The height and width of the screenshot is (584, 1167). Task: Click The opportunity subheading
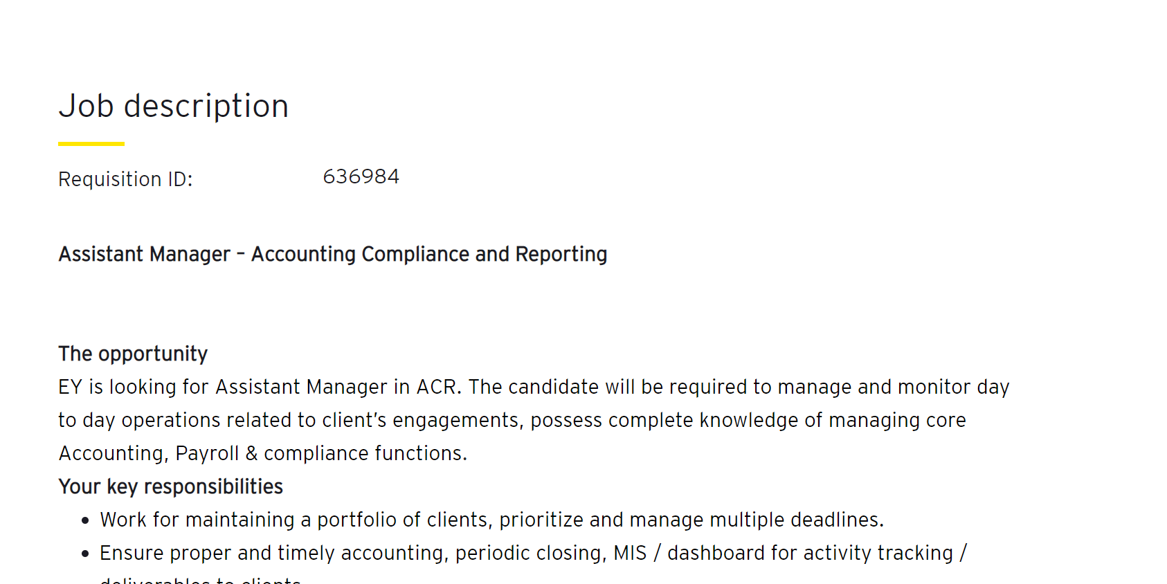pyautogui.click(x=133, y=354)
